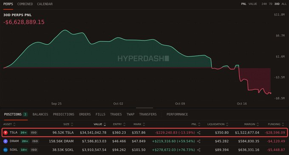Click the TSLA asset name
The image size is (289, 155).
point(14,132)
